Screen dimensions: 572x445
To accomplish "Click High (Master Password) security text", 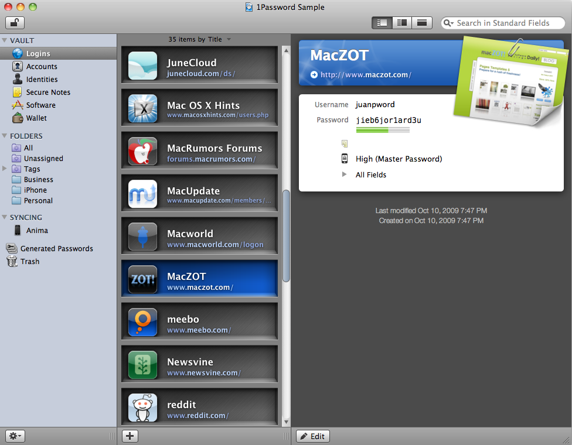I will pyautogui.click(x=399, y=159).
